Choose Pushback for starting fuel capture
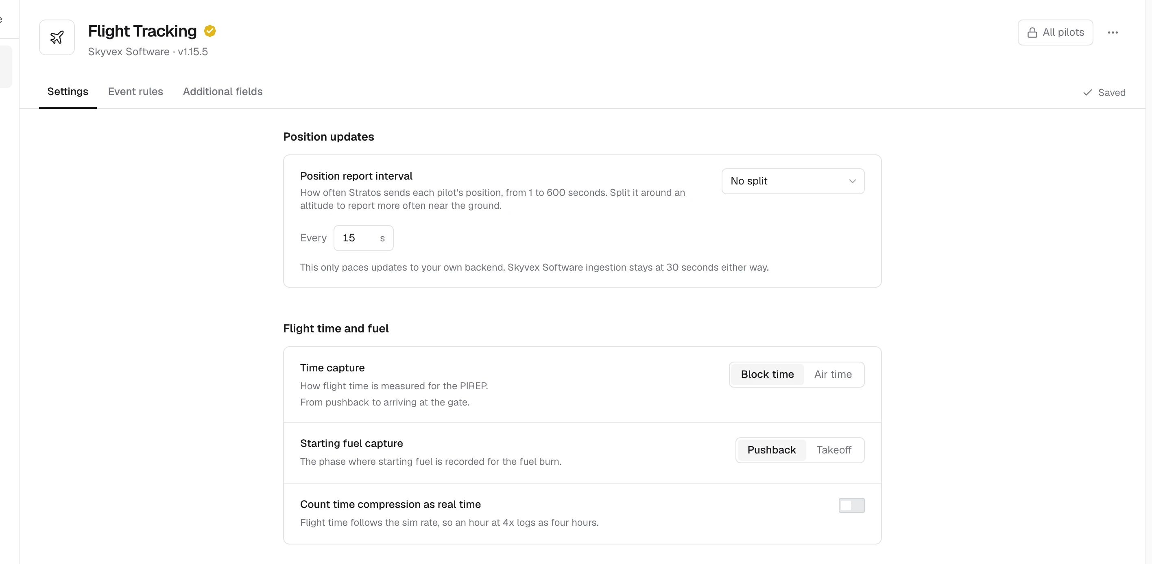 [x=771, y=450]
